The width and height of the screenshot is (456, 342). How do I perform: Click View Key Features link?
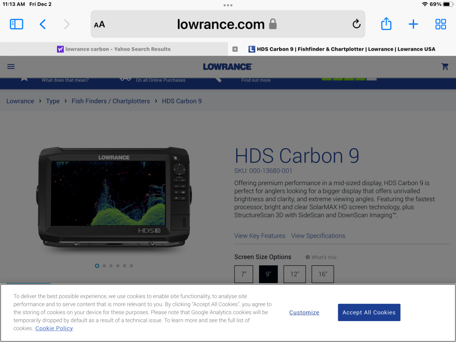[260, 236]
